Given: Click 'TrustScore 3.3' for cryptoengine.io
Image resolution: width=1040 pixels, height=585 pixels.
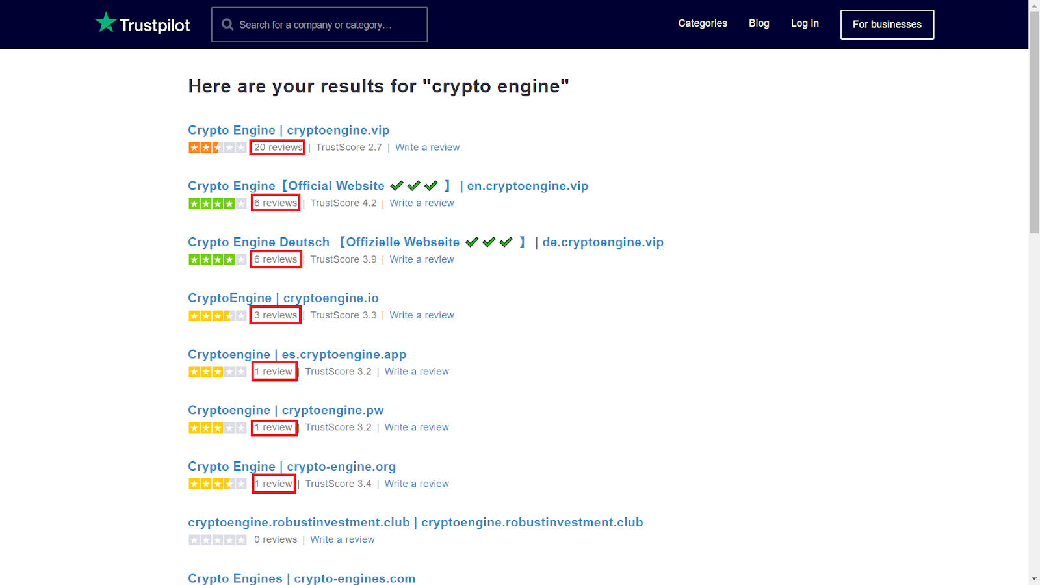Looking at the screenshot, I should click(343, 315).
